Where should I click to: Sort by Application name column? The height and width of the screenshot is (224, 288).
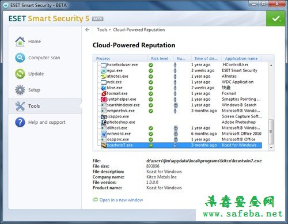pos(242,58)
